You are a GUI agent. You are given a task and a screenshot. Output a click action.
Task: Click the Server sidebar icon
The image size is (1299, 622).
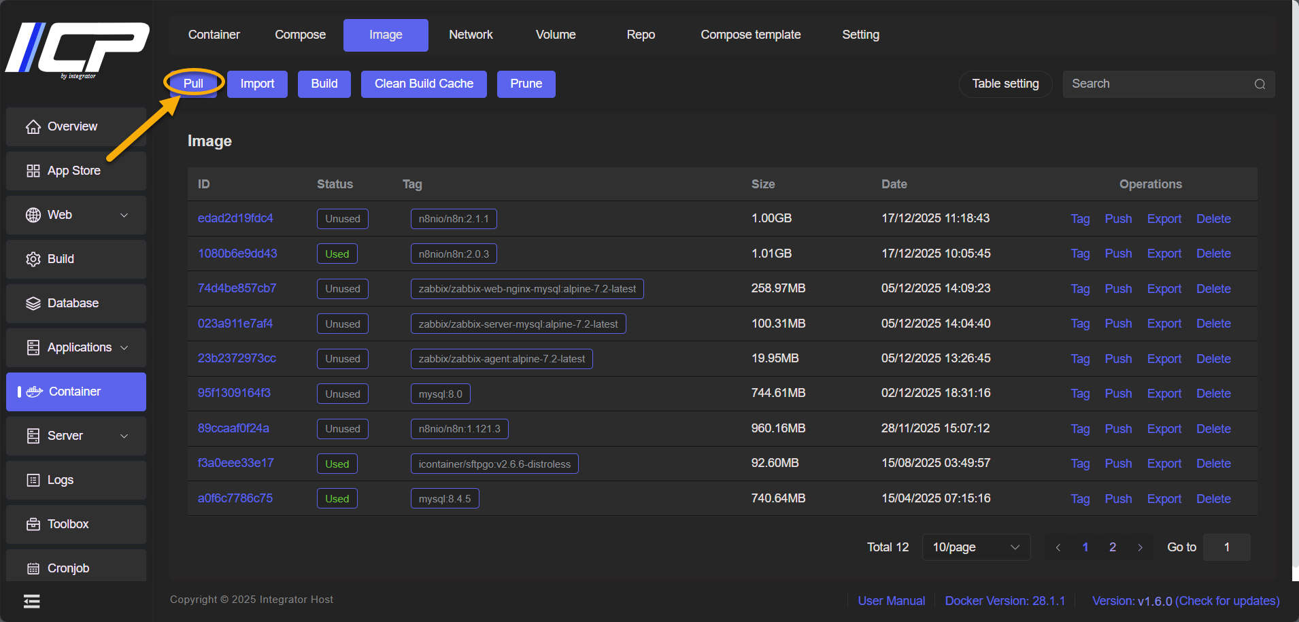[33, 436]
